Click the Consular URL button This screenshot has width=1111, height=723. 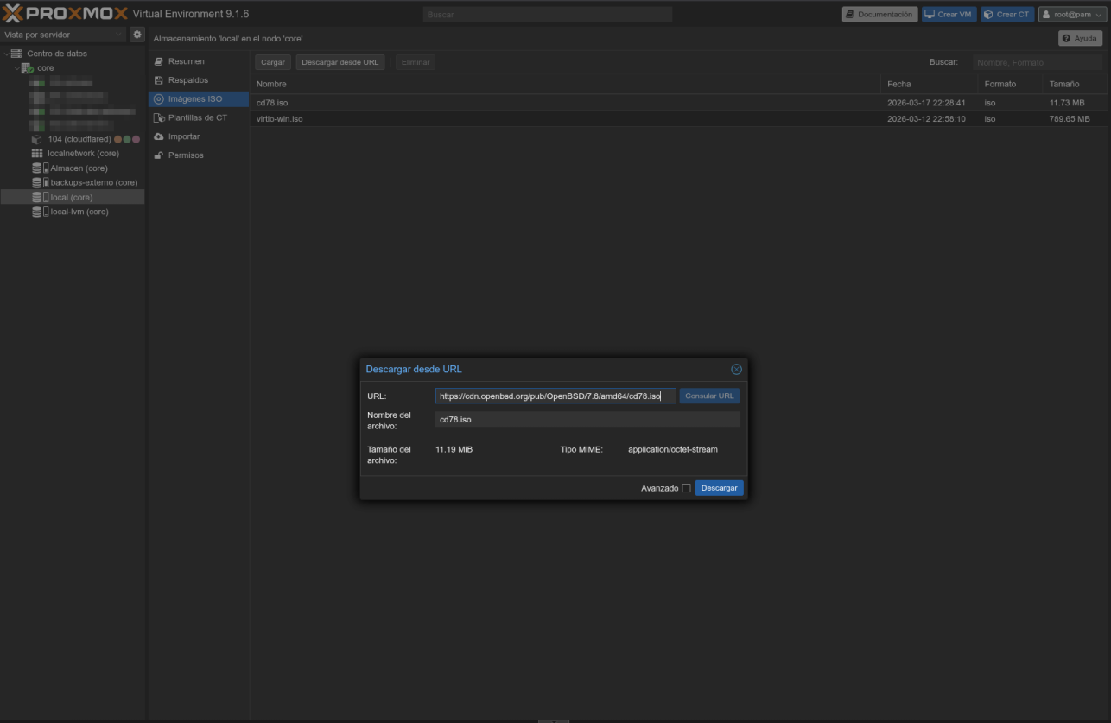(708, 396)
